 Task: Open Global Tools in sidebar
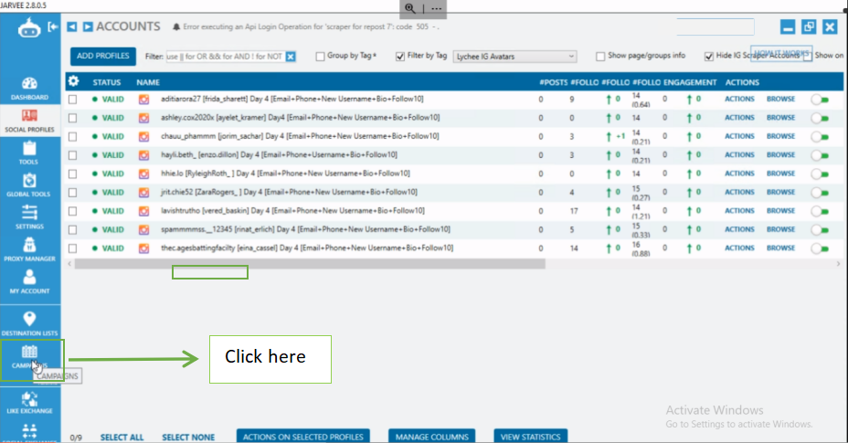(29, 185)
